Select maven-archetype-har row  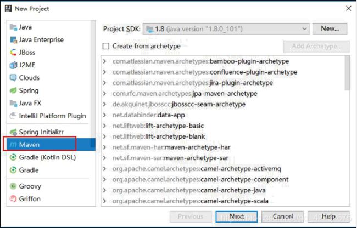tap(223, 147)
